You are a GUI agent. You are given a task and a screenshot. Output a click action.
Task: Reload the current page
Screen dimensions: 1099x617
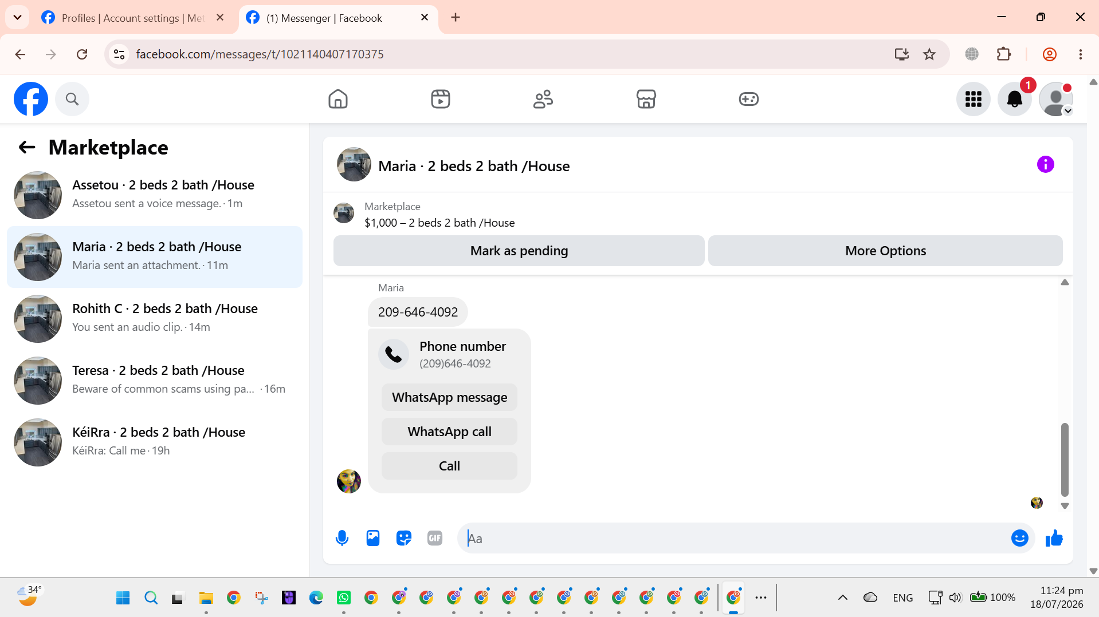(x=82, y=54)
